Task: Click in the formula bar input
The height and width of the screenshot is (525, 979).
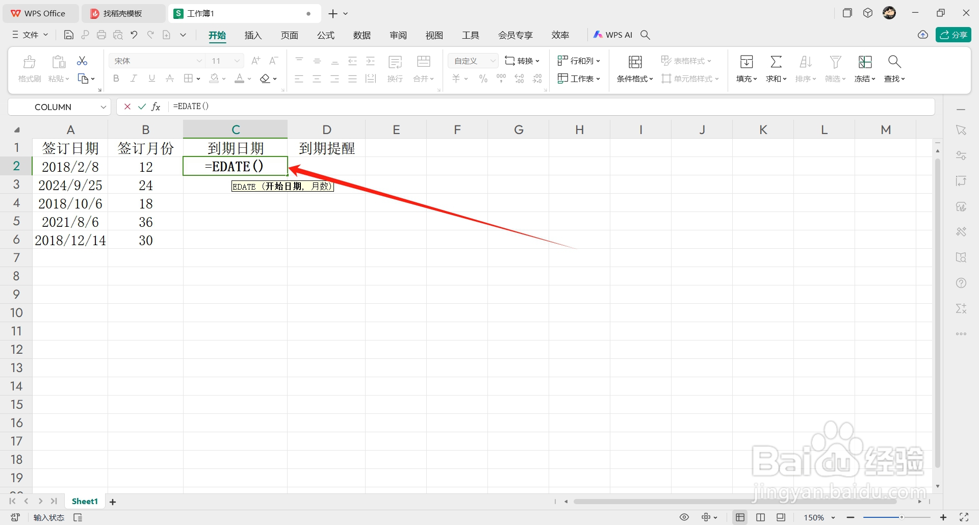Action: [551, 107]
